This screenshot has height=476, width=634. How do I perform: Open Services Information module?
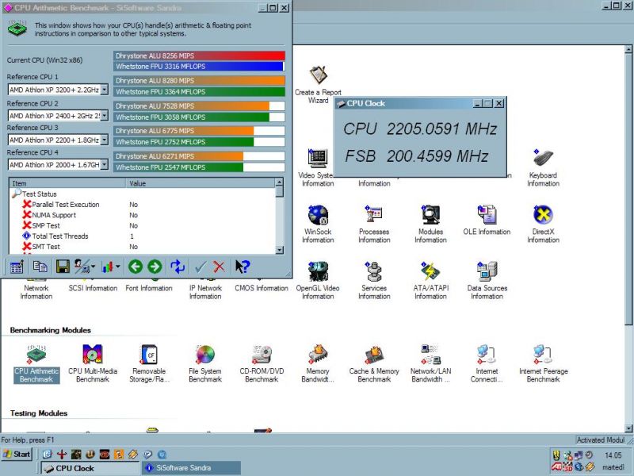coord(374,280)
